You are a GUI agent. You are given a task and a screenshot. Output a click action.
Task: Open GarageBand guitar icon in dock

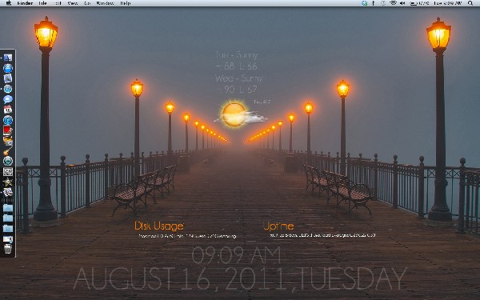[8, 151]
